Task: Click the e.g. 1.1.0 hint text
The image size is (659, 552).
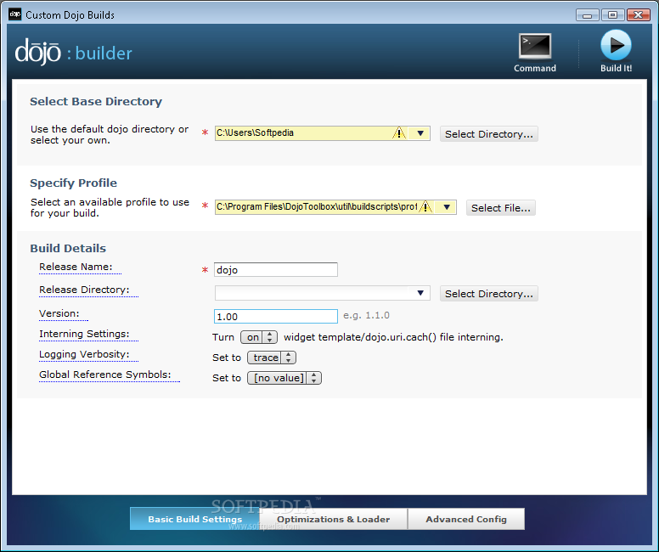Action: (367, 315)
